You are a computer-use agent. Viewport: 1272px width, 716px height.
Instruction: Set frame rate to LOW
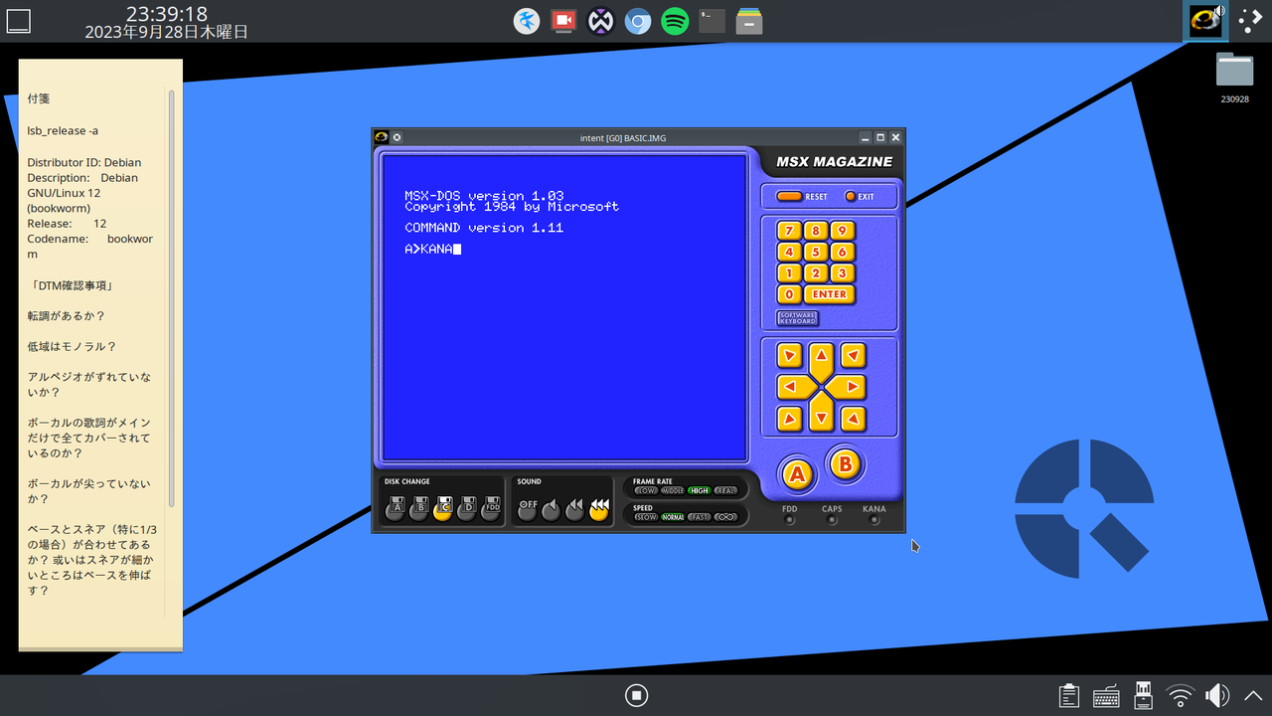click(646, 490)
